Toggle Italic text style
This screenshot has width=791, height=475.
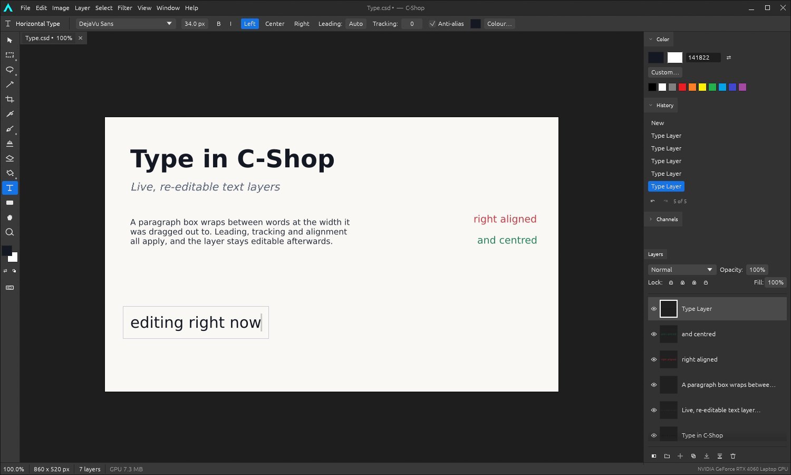[230, 24]
